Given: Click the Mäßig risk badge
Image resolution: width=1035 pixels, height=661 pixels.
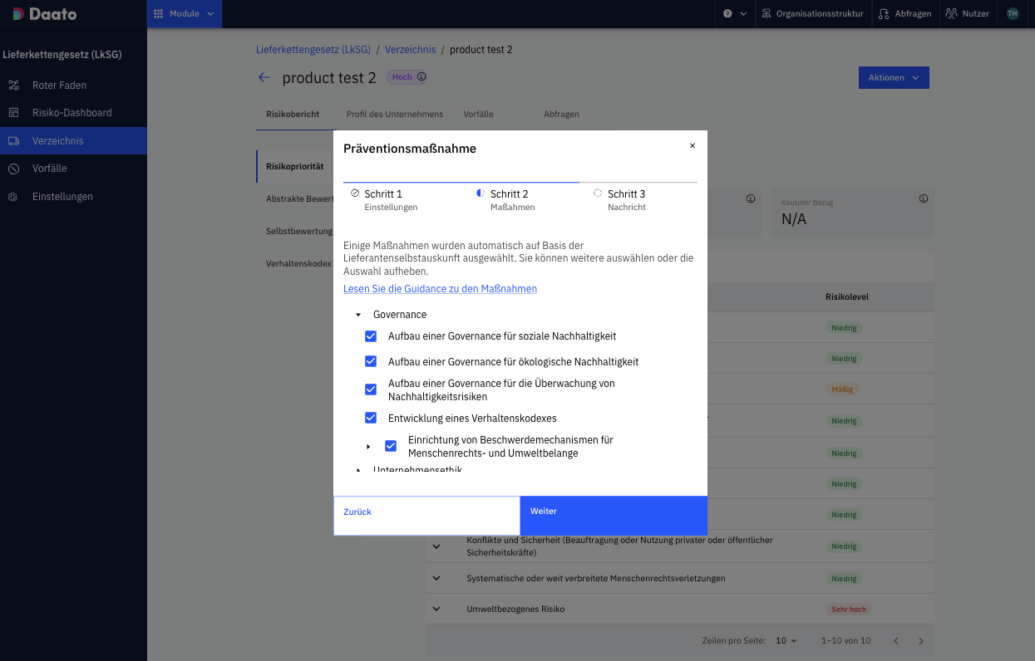Looking at the screenshot, I should click(x=842, y=389).
